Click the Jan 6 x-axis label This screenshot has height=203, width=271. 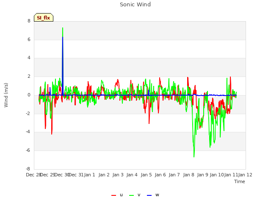coord(160,175)
